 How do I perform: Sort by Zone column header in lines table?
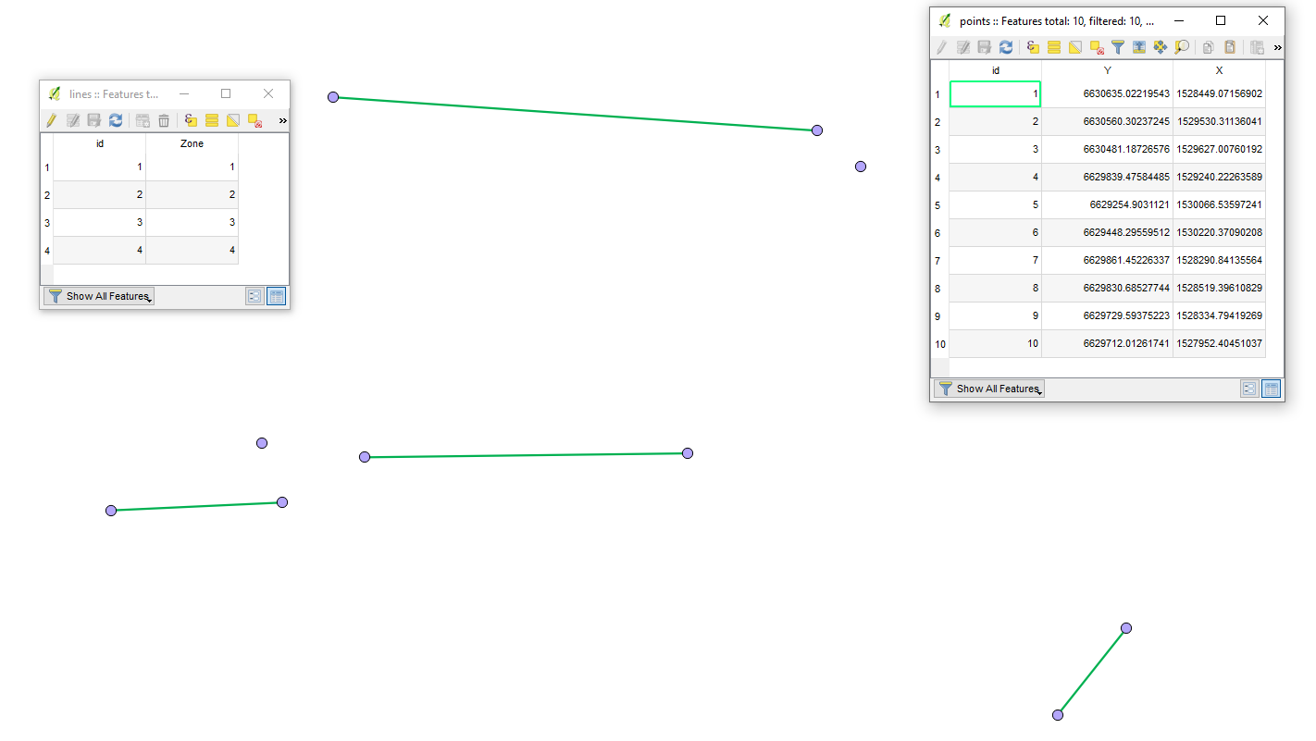click(x=192, y=143)
